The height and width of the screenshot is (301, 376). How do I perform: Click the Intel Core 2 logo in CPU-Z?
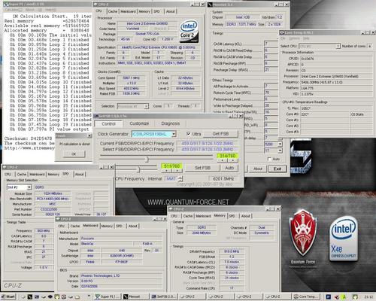click(x=189, y=32)
